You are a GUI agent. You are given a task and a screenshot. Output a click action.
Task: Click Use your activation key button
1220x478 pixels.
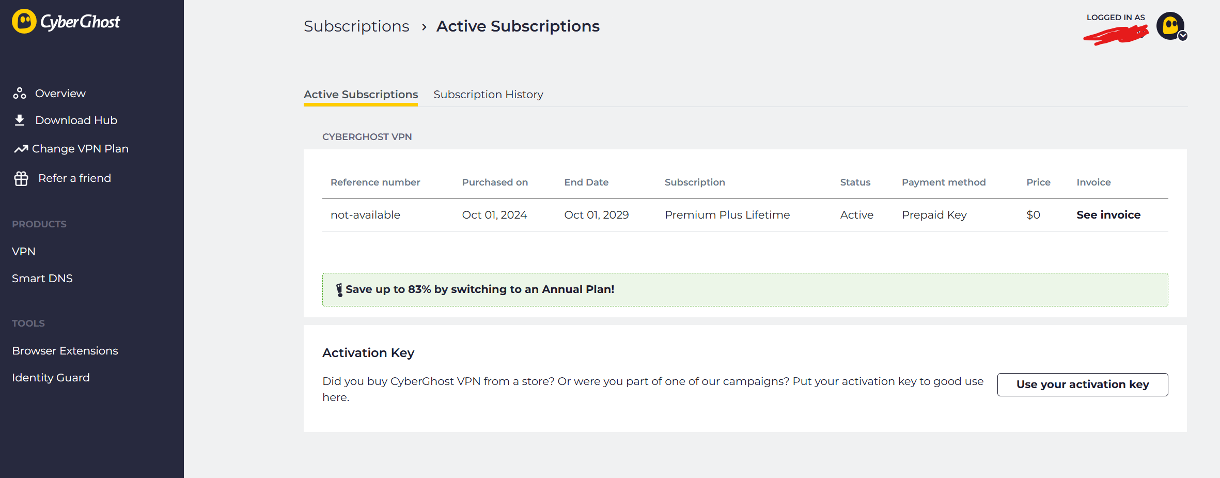(x=1083, y=384)
